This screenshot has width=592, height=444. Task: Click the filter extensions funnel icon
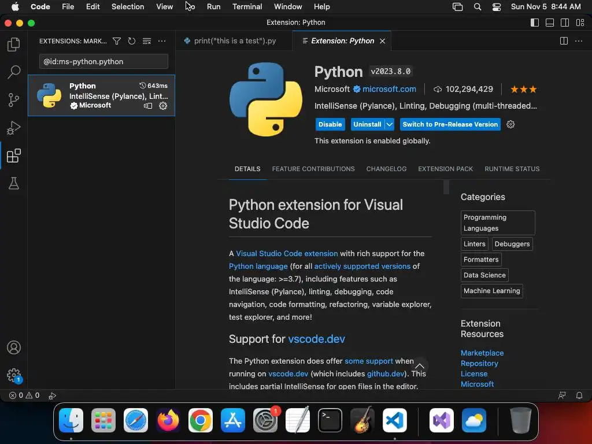(117, 41)
